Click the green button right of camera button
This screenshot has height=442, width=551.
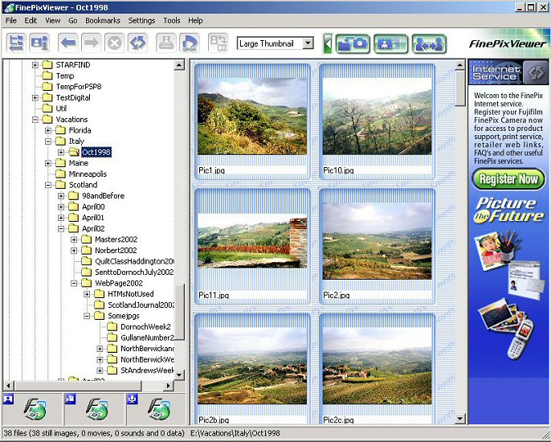[x=390, y=43]
